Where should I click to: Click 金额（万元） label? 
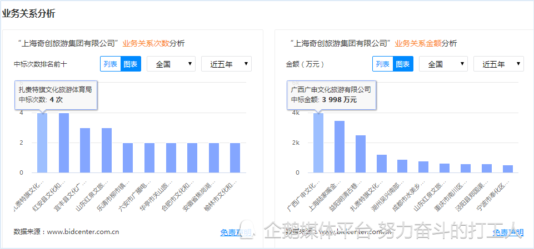coord(305,64)
